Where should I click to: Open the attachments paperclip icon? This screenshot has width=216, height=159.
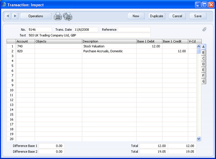(x=204, y=29)
